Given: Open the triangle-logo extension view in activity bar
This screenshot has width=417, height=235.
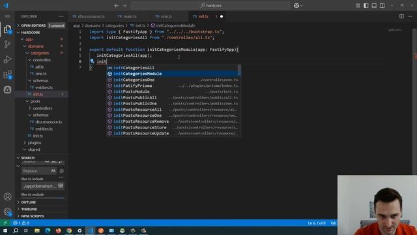Looking at the screenshot, I should pyautogui.click(x=7, y=90).
